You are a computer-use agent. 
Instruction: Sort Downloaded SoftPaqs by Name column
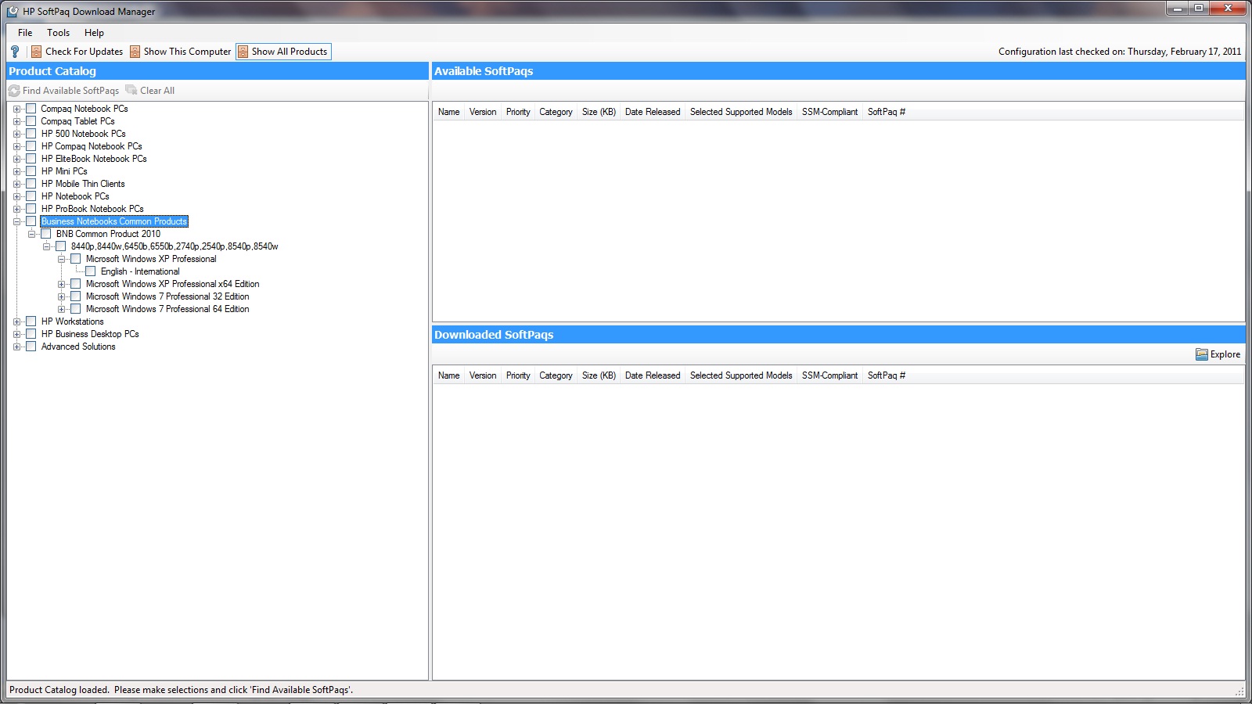point(449,375)
